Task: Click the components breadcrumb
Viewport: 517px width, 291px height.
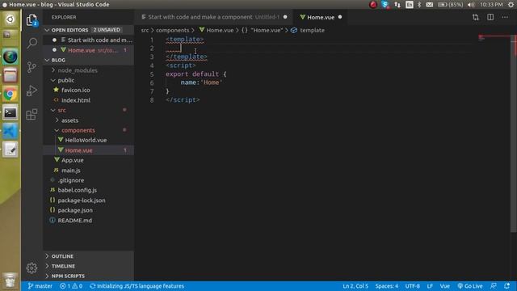Action: pos(172,31)
